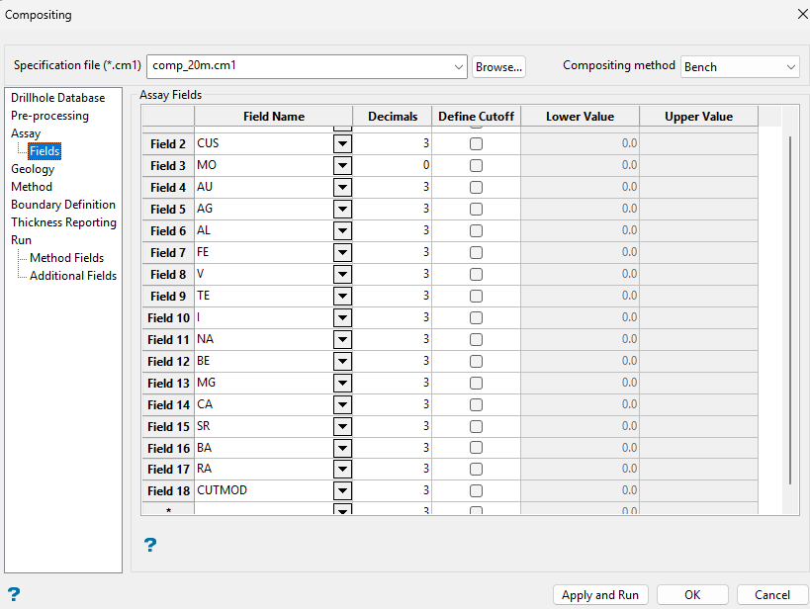This screenshot has height=609, width=810.
Task: Click the Field Name column header
Action: 273,117
